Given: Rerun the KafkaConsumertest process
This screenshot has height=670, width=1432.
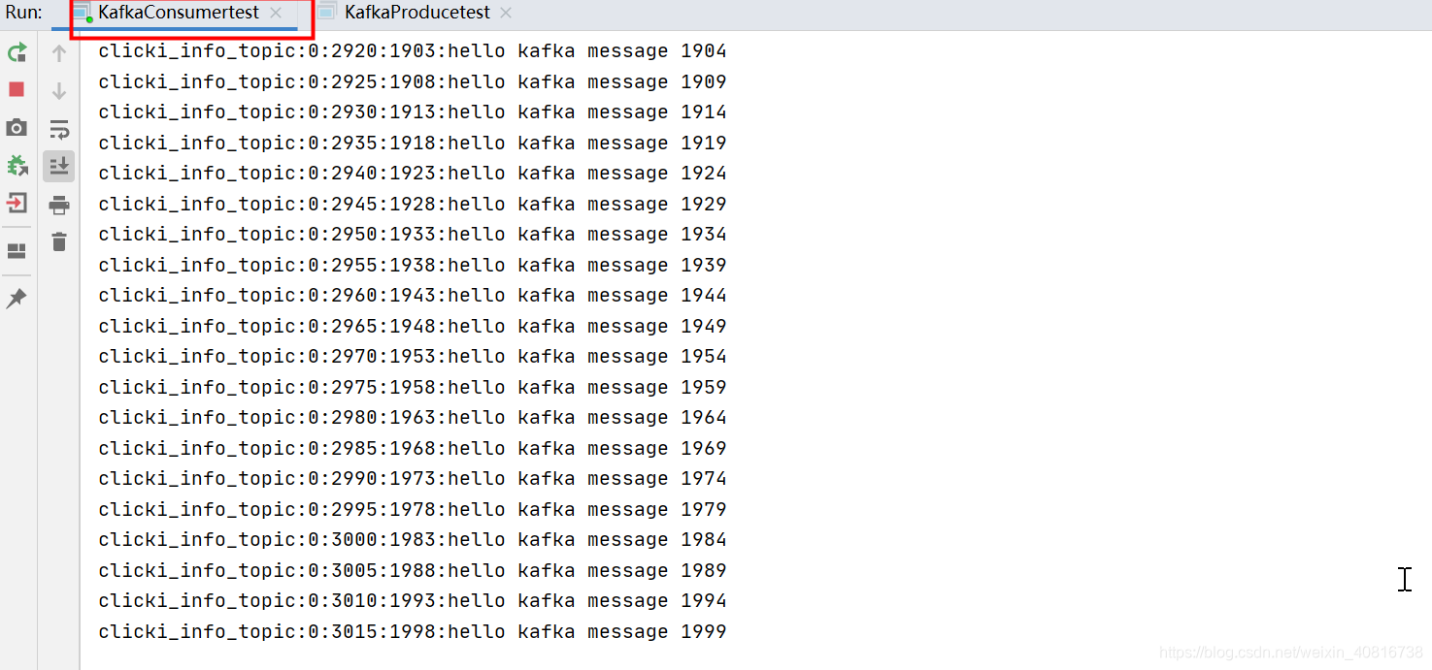Looking at the screenshot, I should [17, 52].
